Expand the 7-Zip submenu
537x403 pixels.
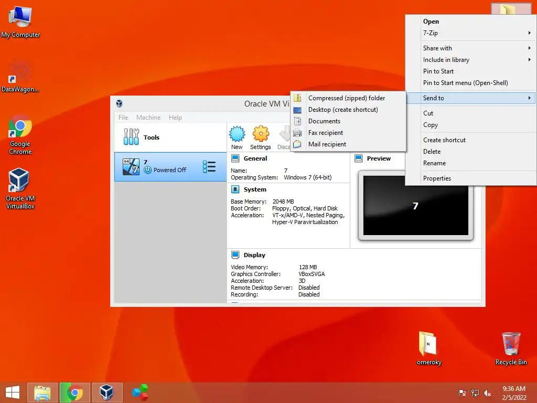click(x=470, y=33)
